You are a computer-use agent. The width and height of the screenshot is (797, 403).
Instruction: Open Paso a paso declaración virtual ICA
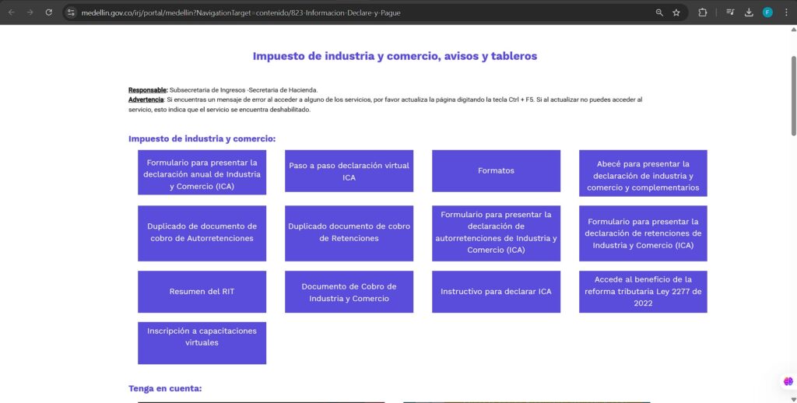(349, 171)
